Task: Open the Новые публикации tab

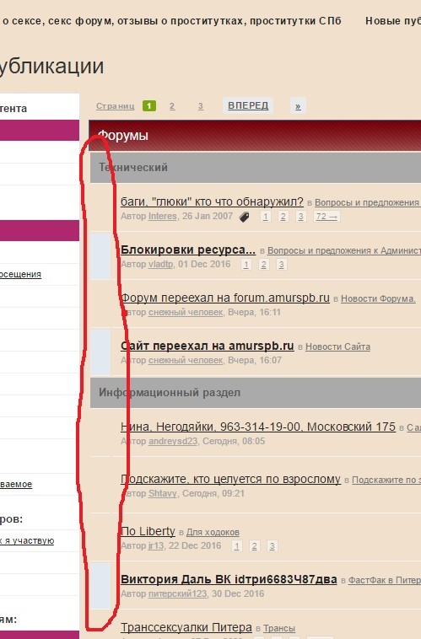Action: coord(393,21)
